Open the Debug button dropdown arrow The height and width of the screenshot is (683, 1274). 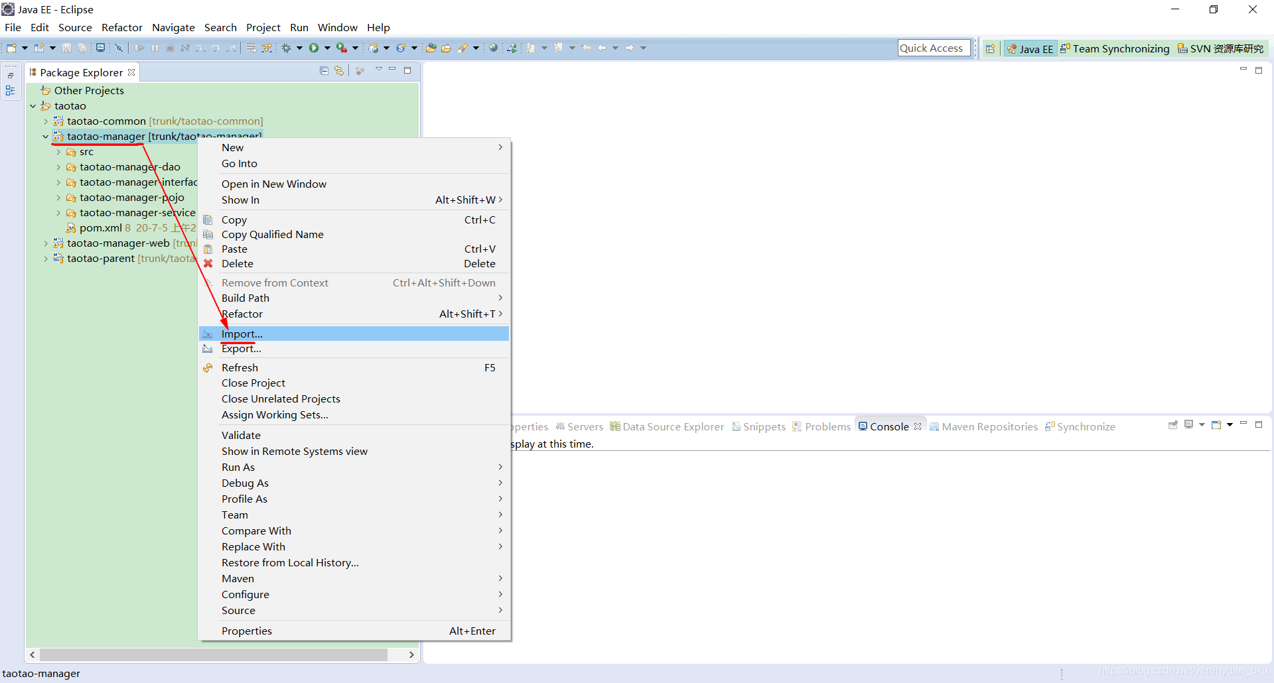coord(299,48)
